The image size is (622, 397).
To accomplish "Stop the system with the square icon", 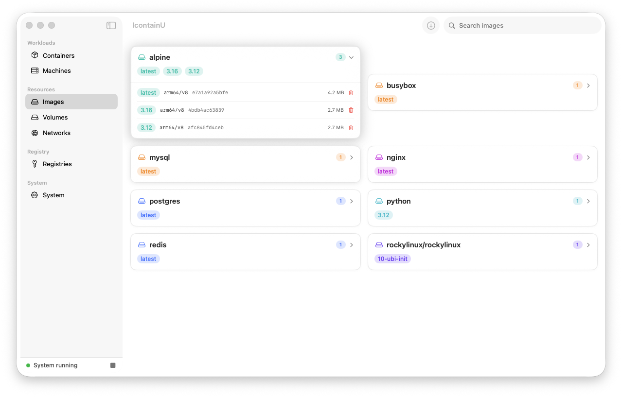I will [113, 365].
